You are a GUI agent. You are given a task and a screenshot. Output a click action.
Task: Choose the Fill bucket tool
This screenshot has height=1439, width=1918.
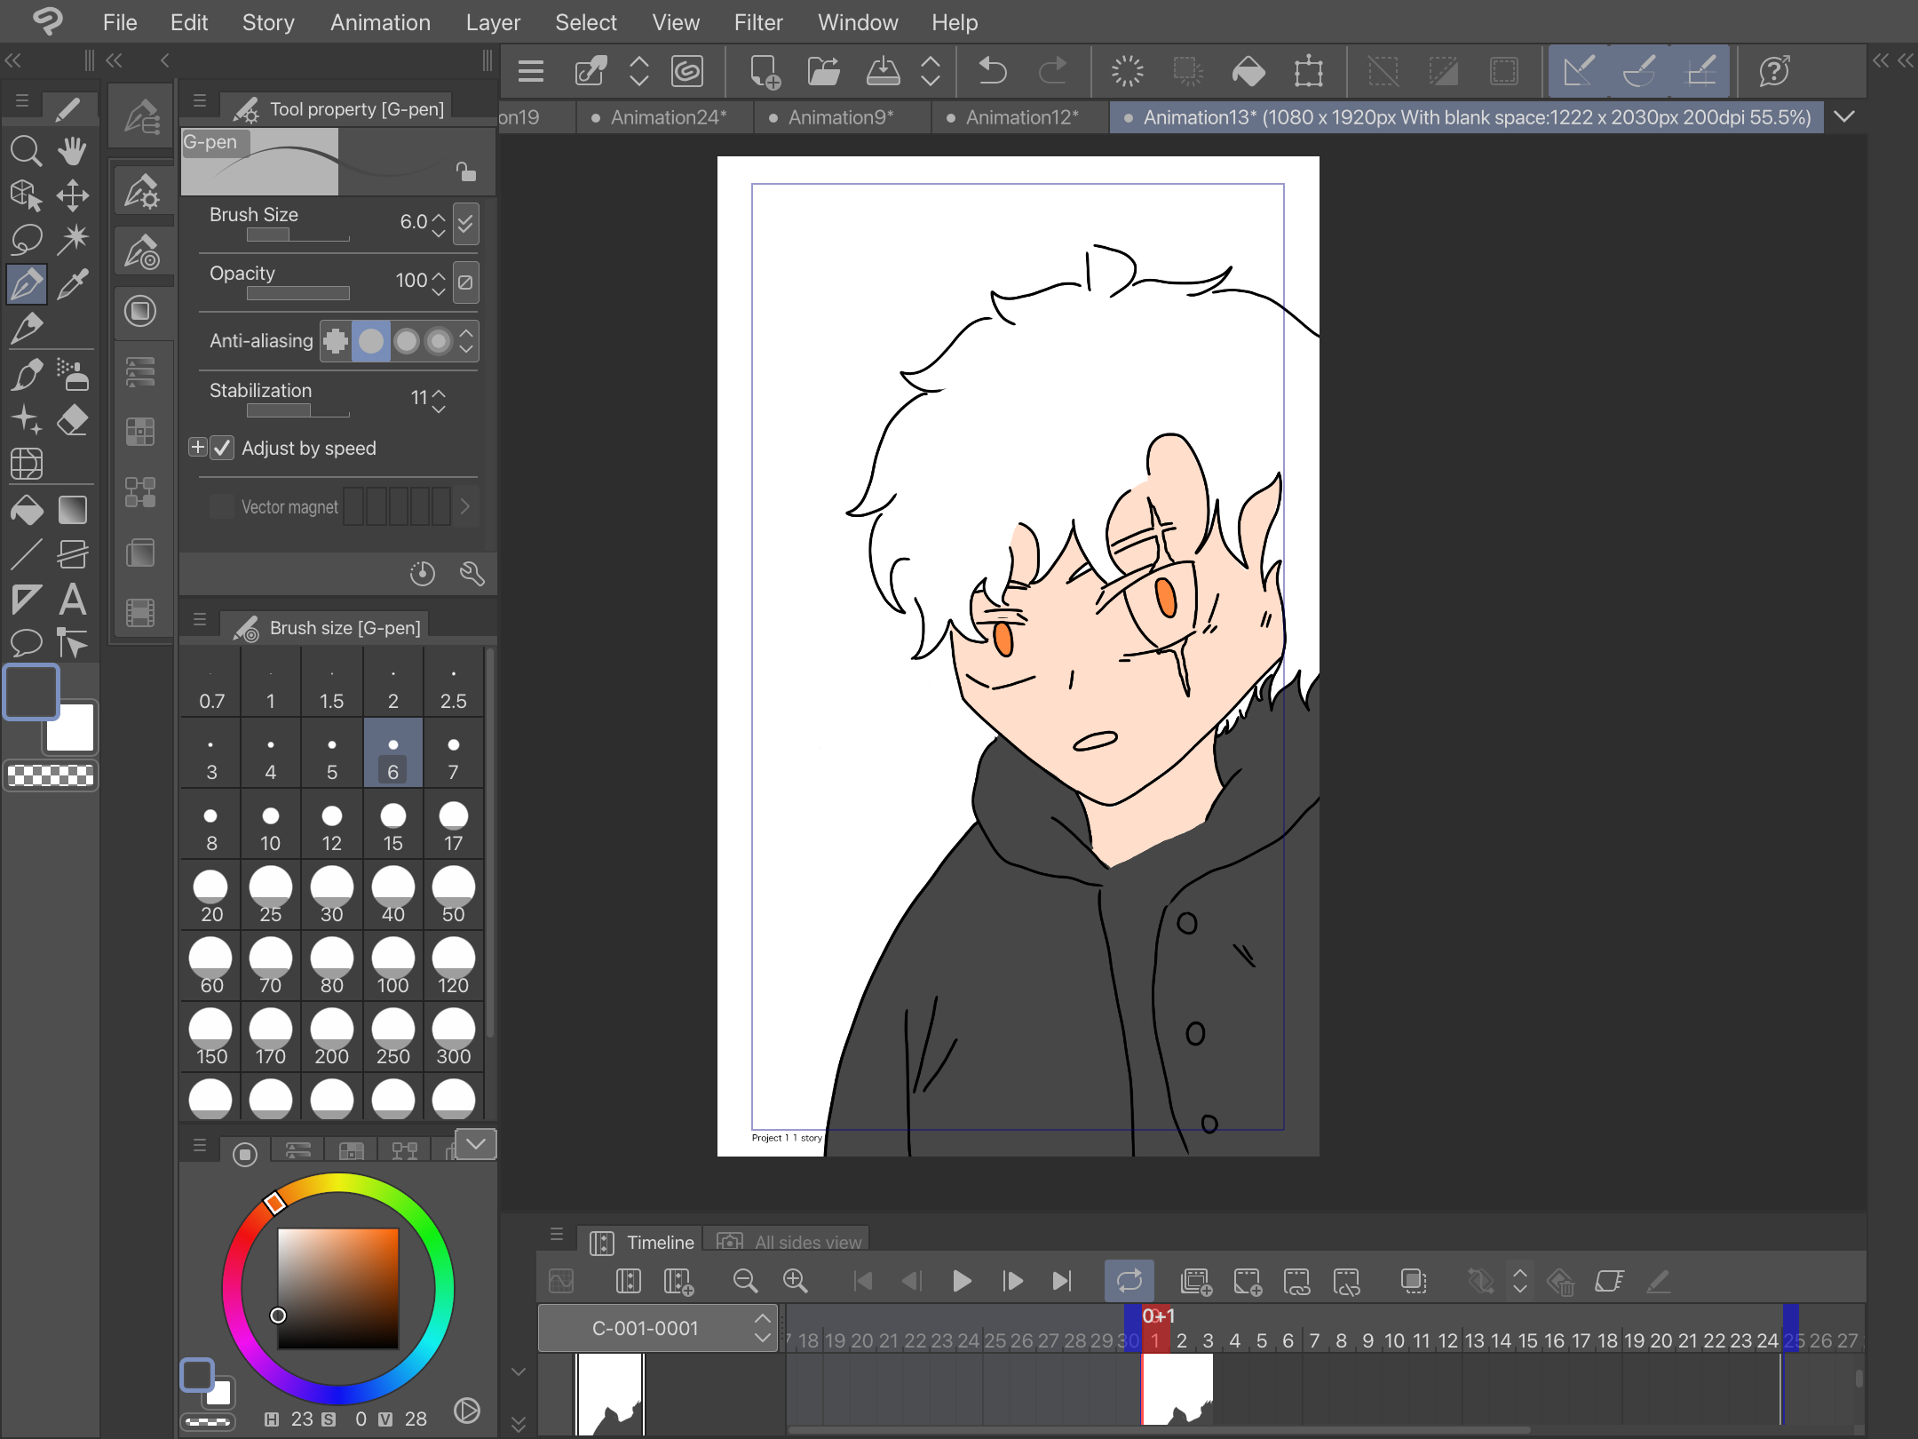[27, 510]
